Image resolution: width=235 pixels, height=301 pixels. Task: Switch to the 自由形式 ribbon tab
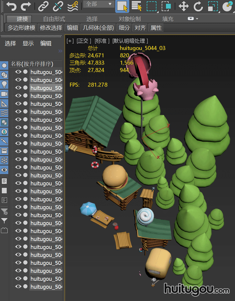click(54, 19)
